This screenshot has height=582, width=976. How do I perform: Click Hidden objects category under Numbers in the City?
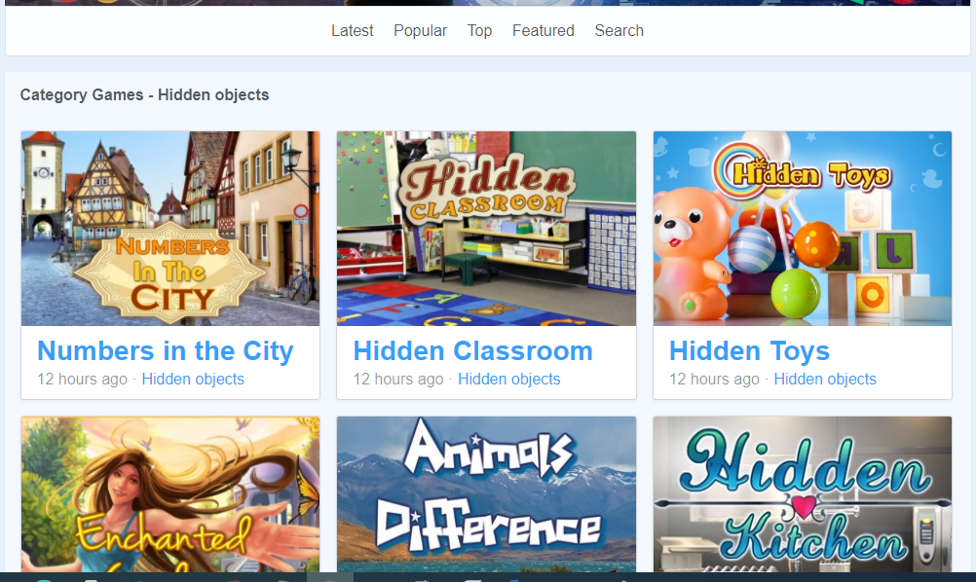pyautogui.click(x=193, y=380)
